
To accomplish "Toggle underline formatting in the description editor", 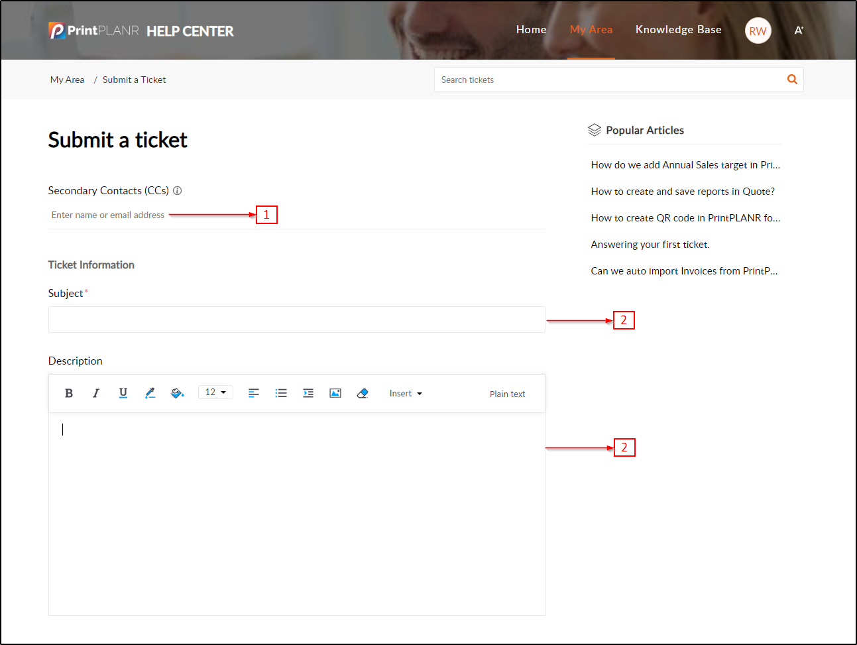I will tap(123, 393).
